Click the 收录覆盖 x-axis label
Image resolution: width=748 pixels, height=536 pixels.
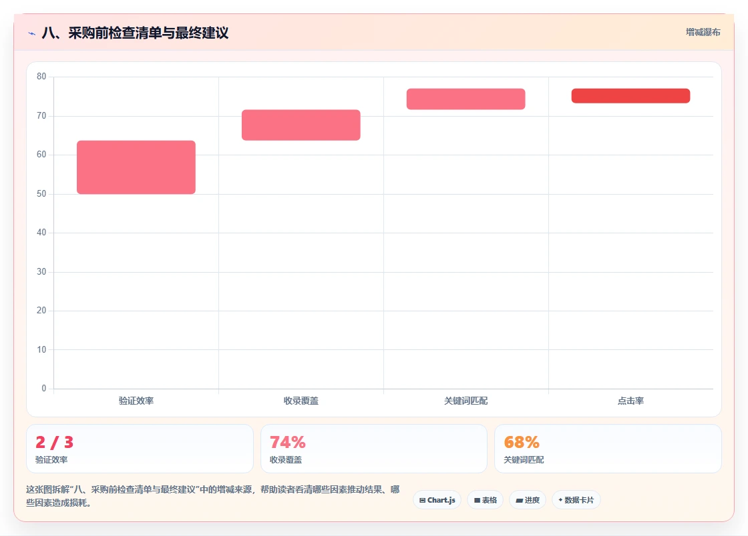301,401
